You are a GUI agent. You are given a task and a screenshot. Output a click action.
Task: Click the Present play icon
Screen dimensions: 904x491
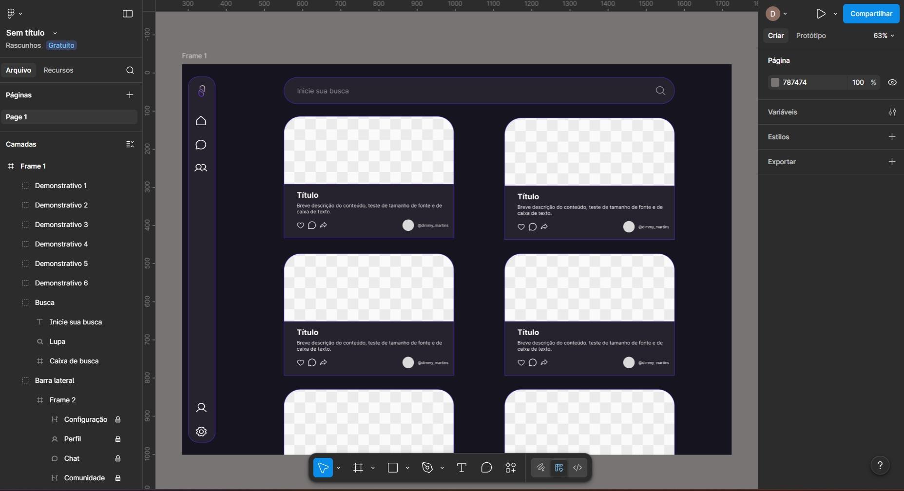tap(821, 14)
